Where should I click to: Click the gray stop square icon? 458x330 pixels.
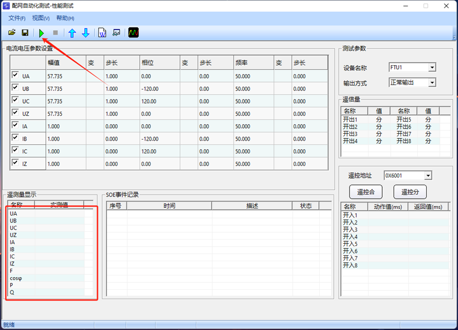(x=56, y=33)
